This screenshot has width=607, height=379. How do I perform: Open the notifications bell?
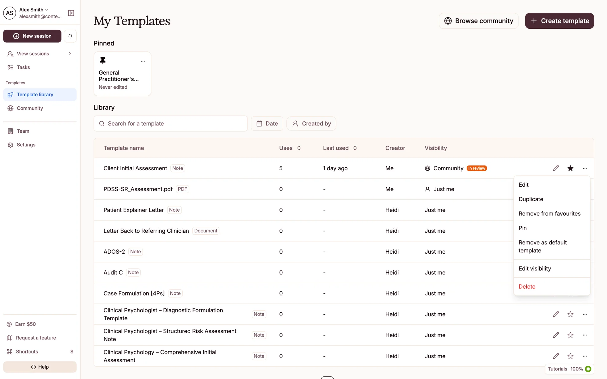pos(70,36)
